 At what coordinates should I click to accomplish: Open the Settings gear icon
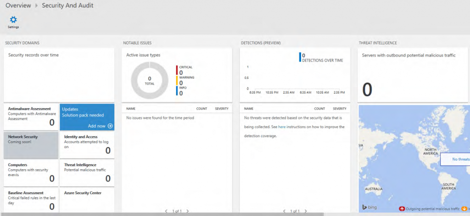(x=13, y=20)
